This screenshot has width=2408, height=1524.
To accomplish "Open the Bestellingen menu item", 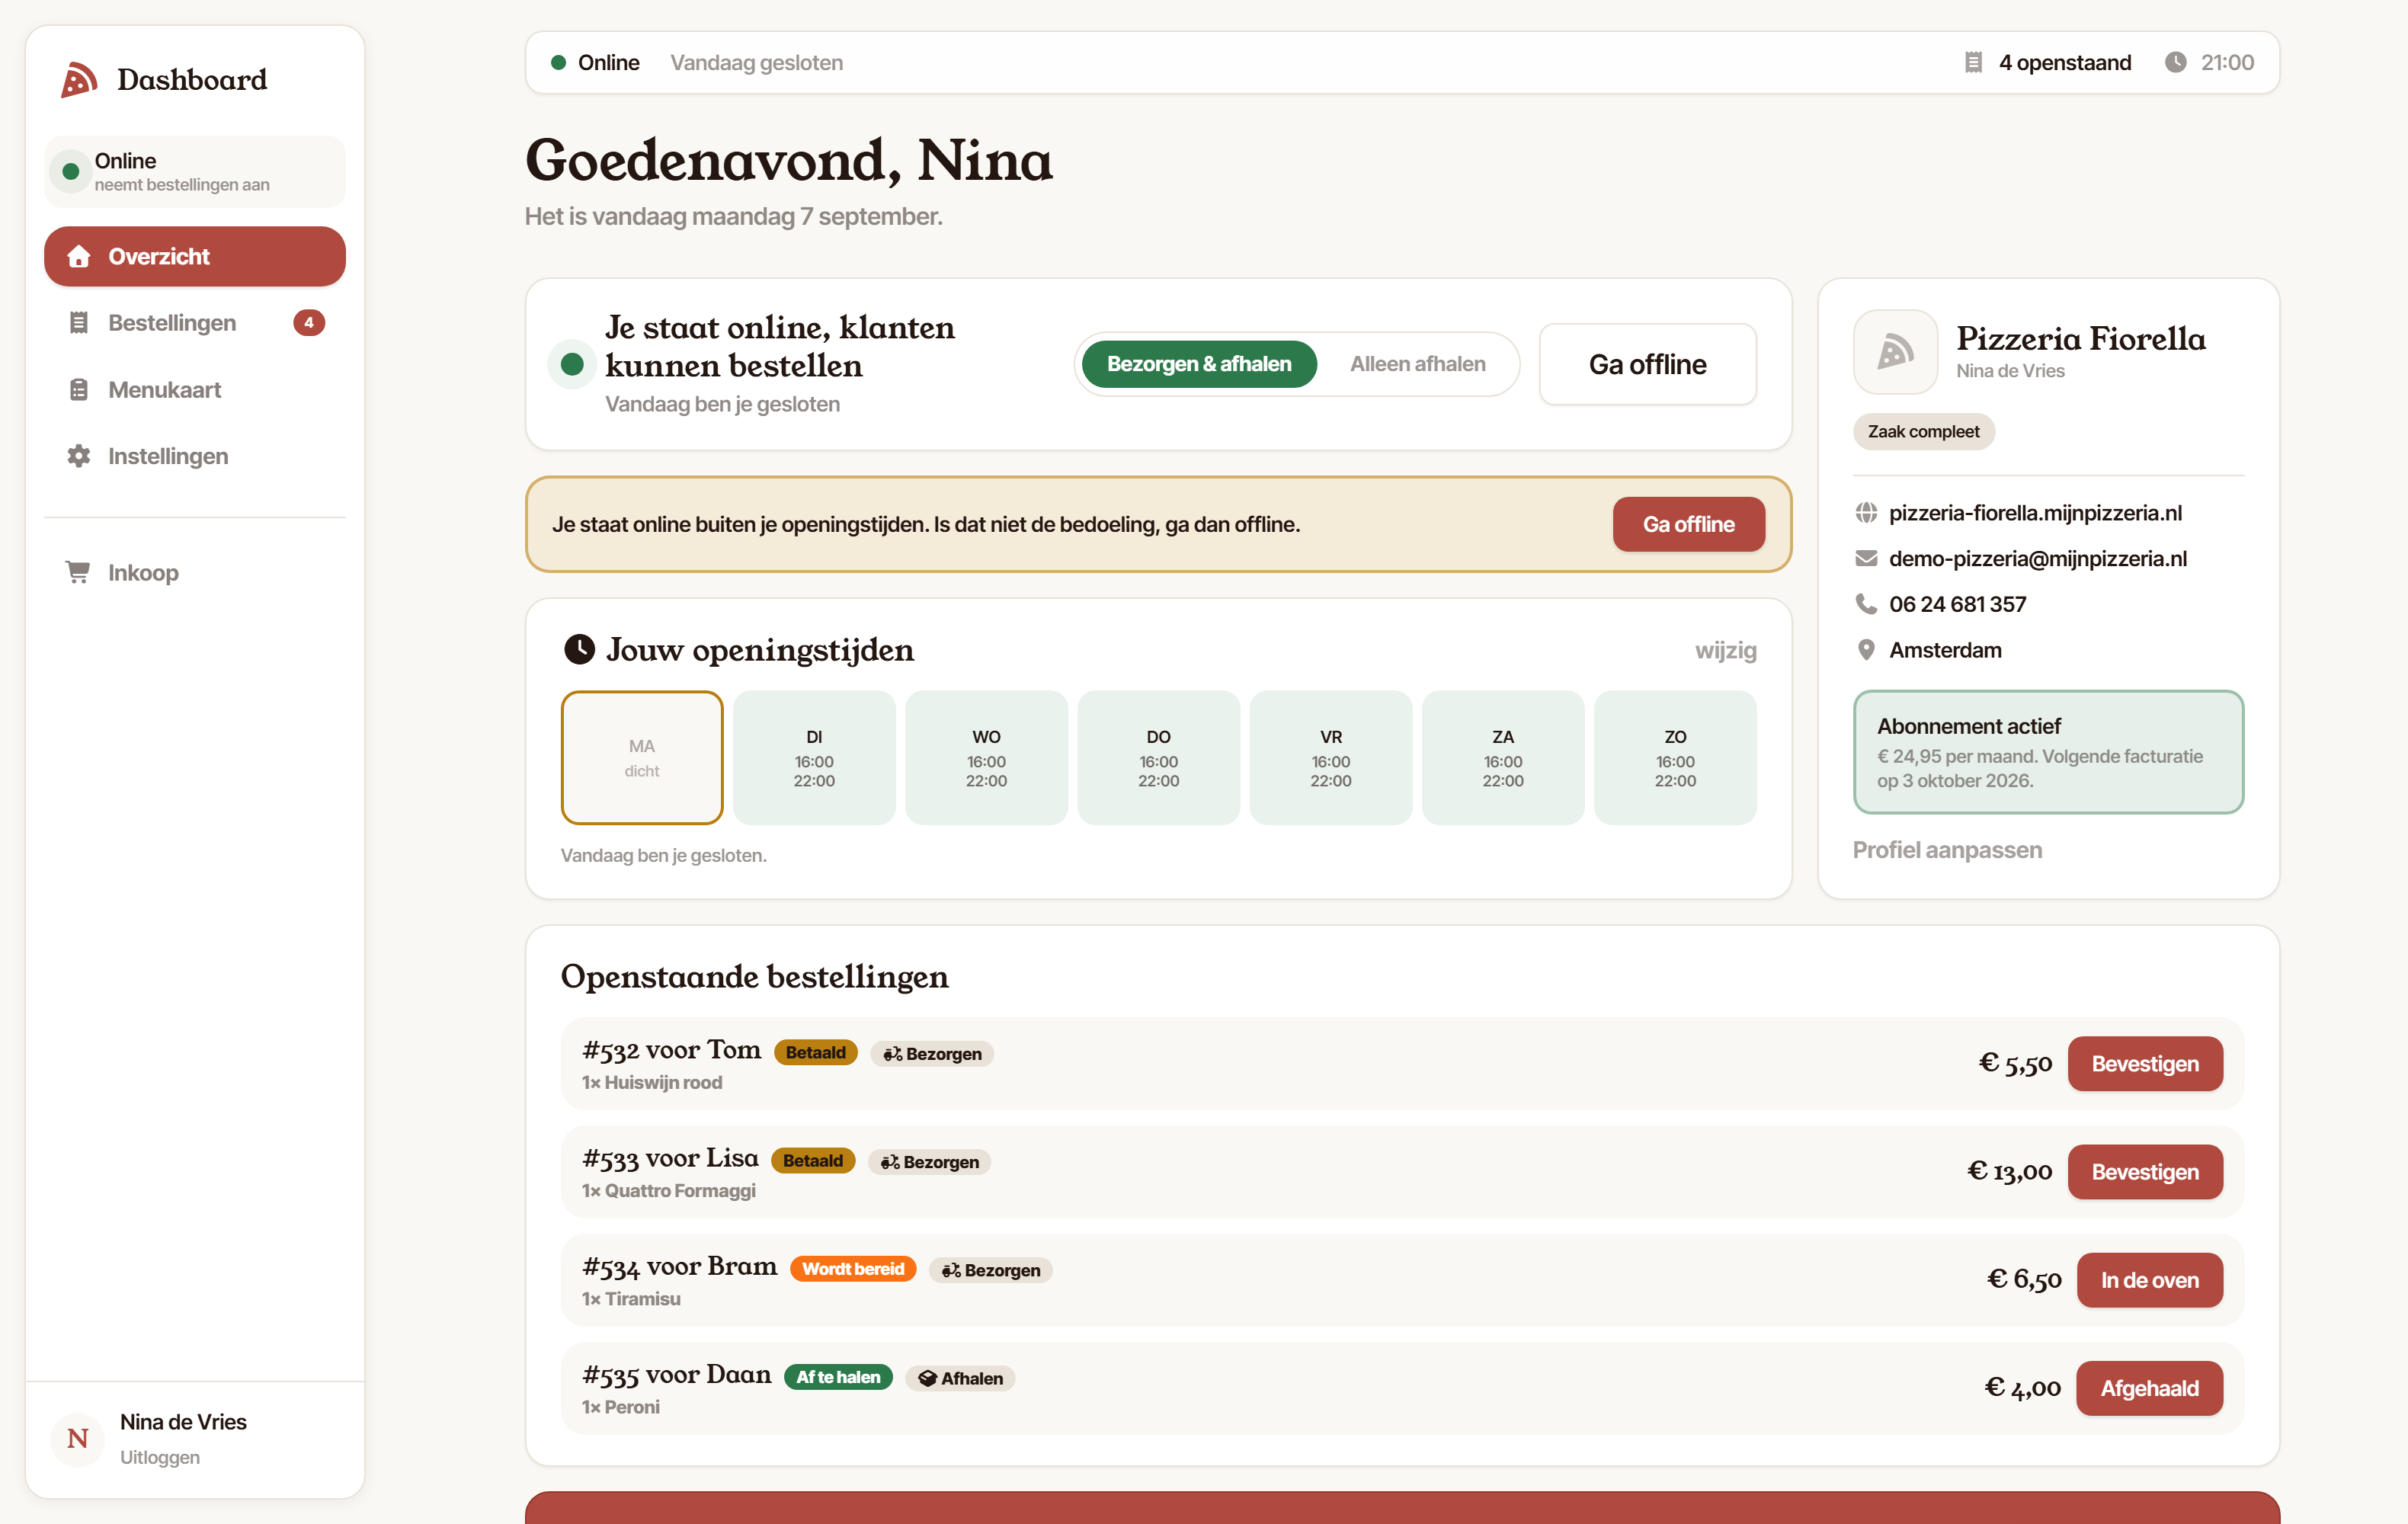I will pos(195,323).
